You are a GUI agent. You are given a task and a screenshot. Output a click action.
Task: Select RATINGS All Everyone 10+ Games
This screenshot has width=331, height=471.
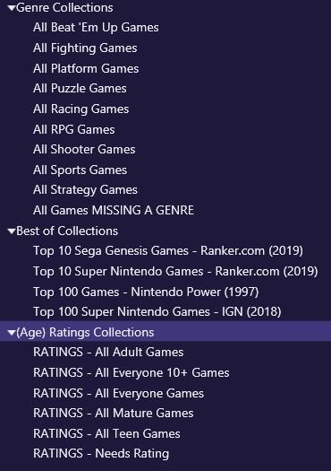(132, 373)
